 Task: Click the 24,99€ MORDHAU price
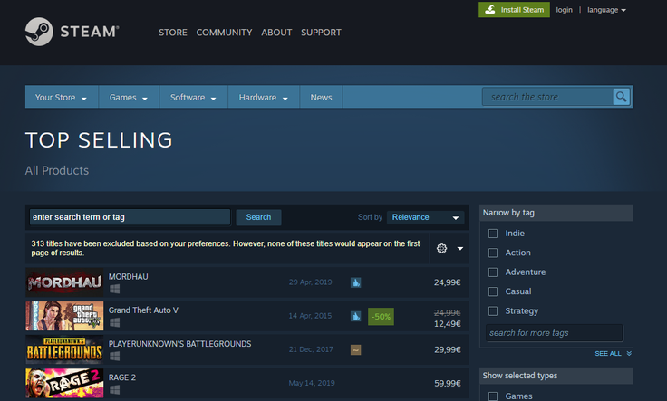pyautogui.click(x=447, y=282)
